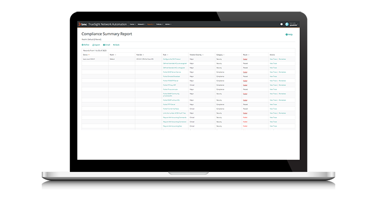Sort table by Result column
377x201 pixels.
coord(245,54)
